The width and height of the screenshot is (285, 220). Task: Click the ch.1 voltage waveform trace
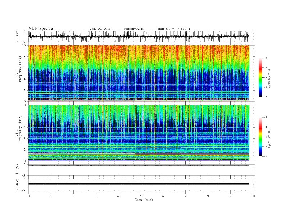139,36
